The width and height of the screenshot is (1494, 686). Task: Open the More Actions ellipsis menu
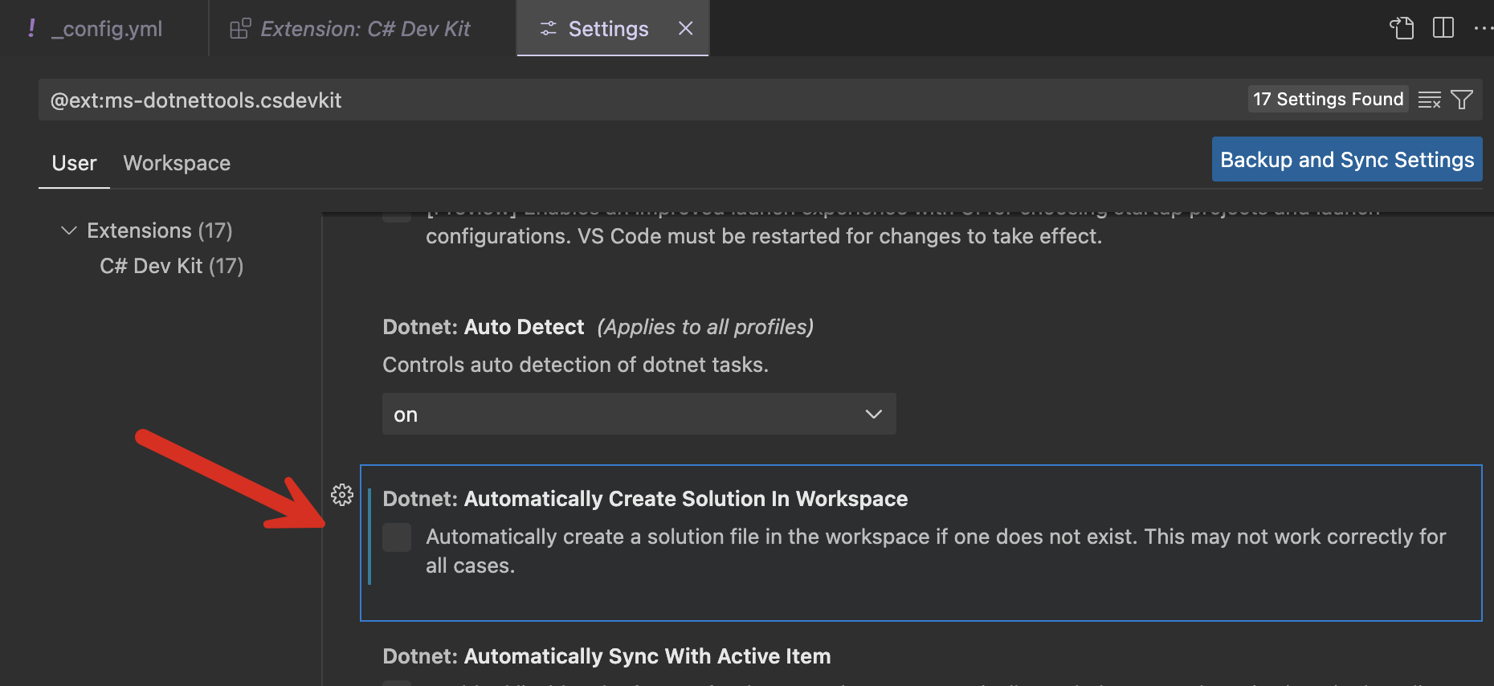pos(1483,28)
